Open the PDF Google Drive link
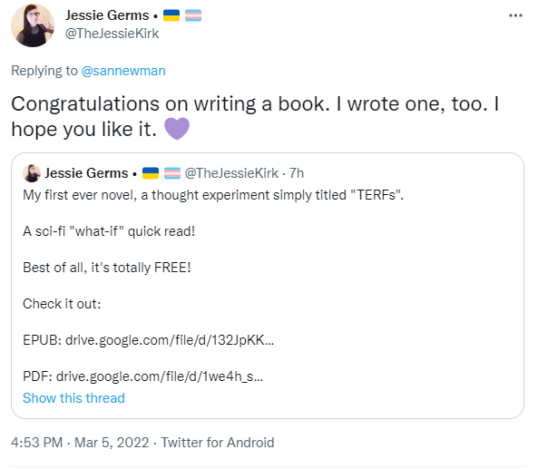538x469 pixels. point(160,376)
